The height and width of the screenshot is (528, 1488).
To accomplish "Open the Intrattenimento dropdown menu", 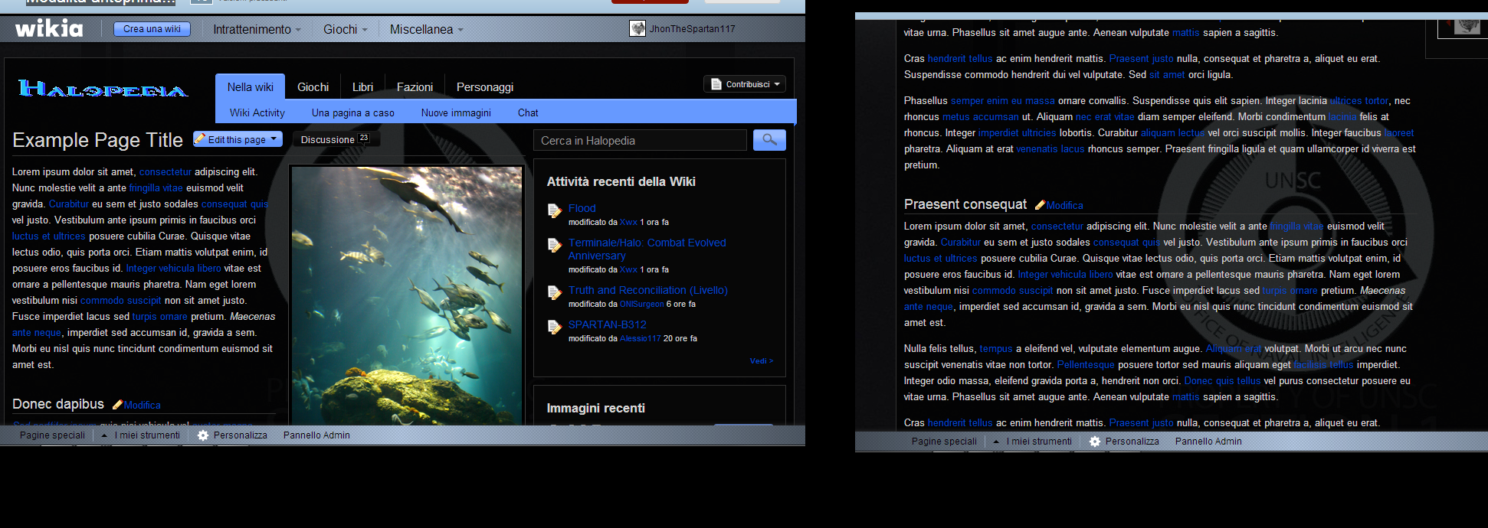I will (x=257, y=29).
